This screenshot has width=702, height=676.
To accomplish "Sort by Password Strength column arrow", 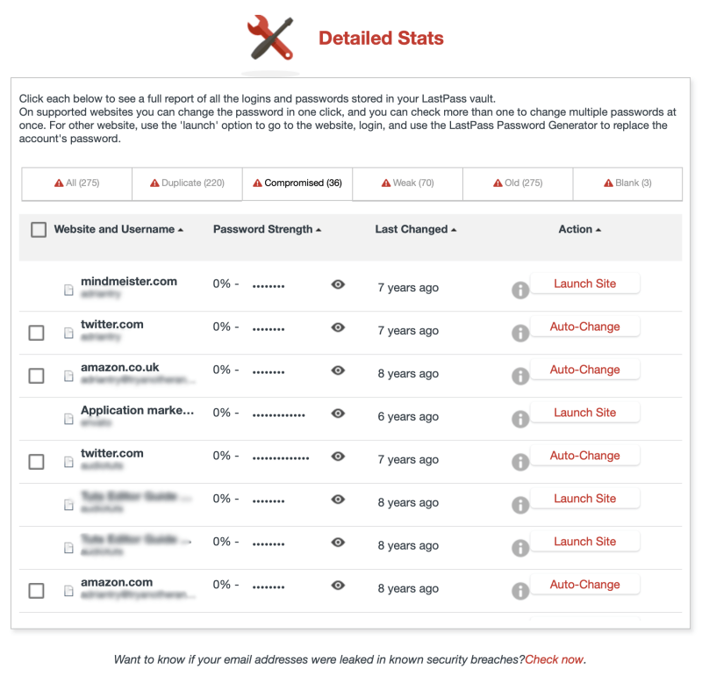I will point(319,230).
